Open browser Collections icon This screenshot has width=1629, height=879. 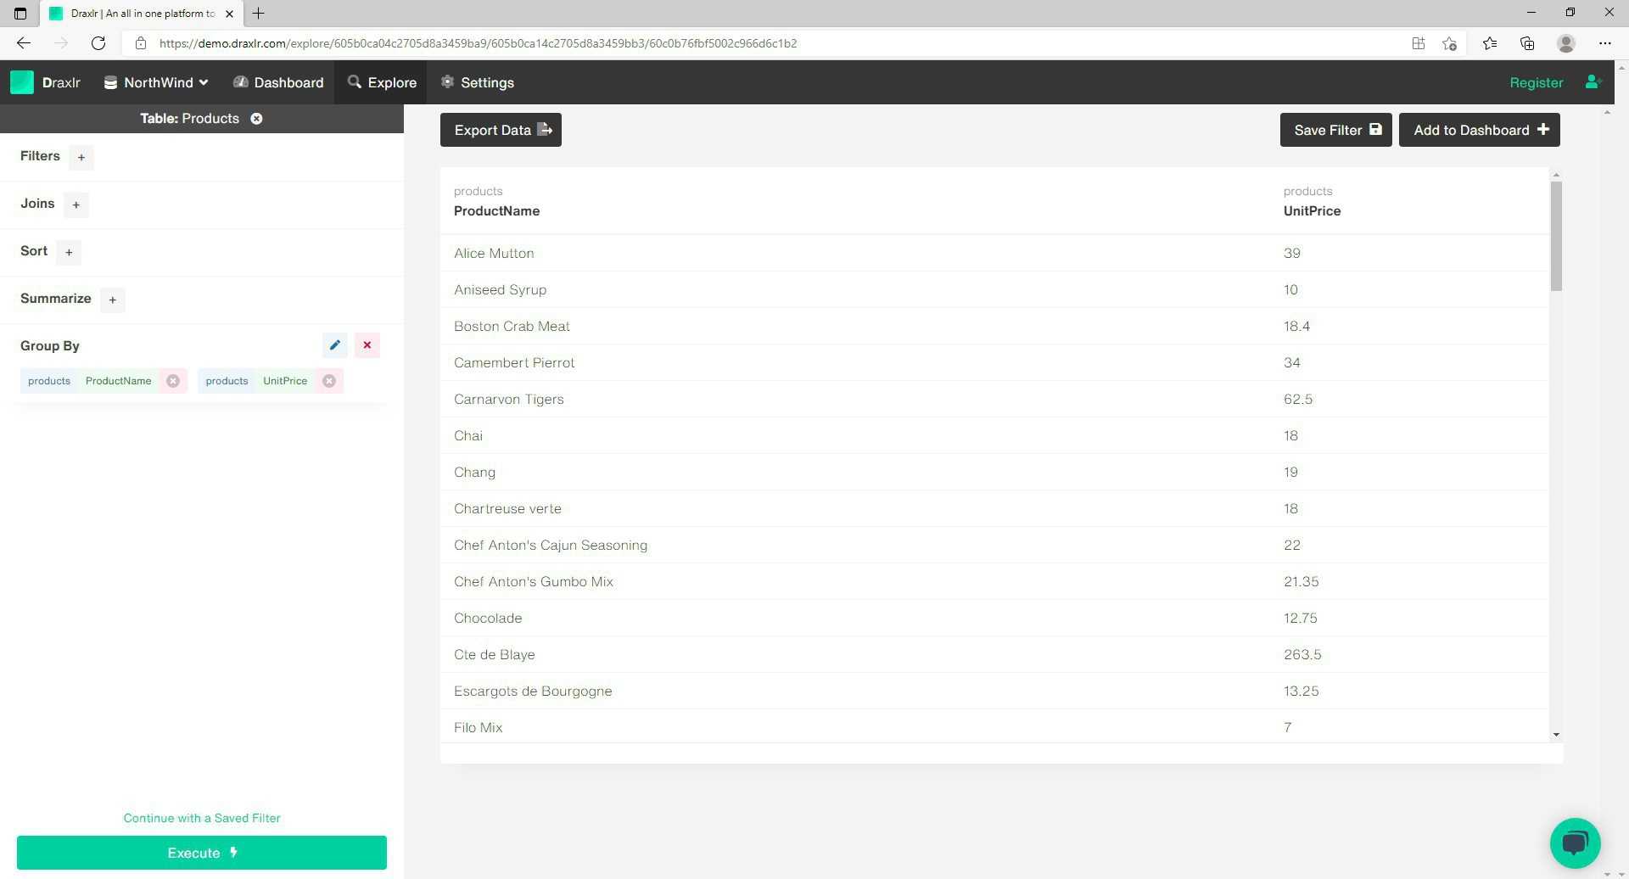(x=1527, y=43)
